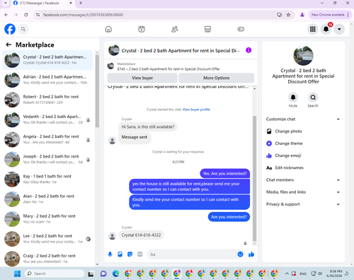This screenshot has height=280, width=354.
Task: Open Joseph 2 bed 2 bath conversation
Action: pyautogui.click(x=47, y=159)
